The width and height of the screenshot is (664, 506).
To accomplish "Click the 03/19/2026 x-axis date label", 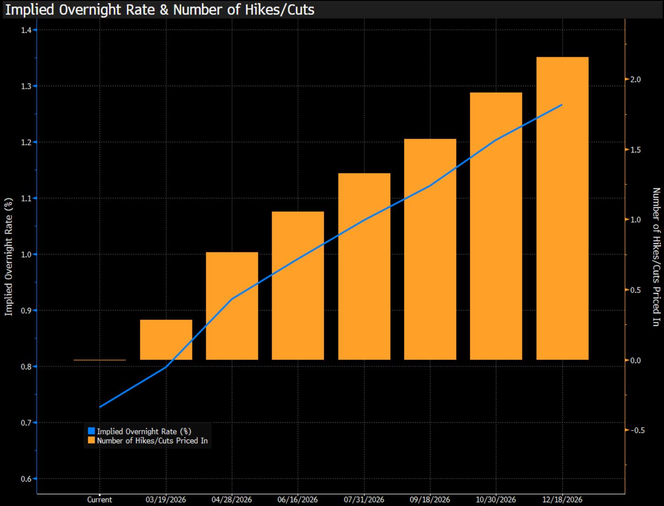I will tap(166, 500).
